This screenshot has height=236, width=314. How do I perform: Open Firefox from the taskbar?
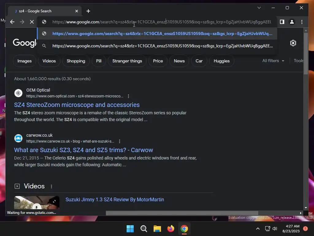(170, 229)
